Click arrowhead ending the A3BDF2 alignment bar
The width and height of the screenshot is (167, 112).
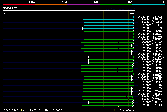coord(132,94)
